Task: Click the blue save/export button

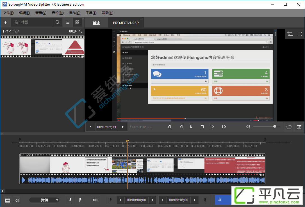Action: pos(223,200)
